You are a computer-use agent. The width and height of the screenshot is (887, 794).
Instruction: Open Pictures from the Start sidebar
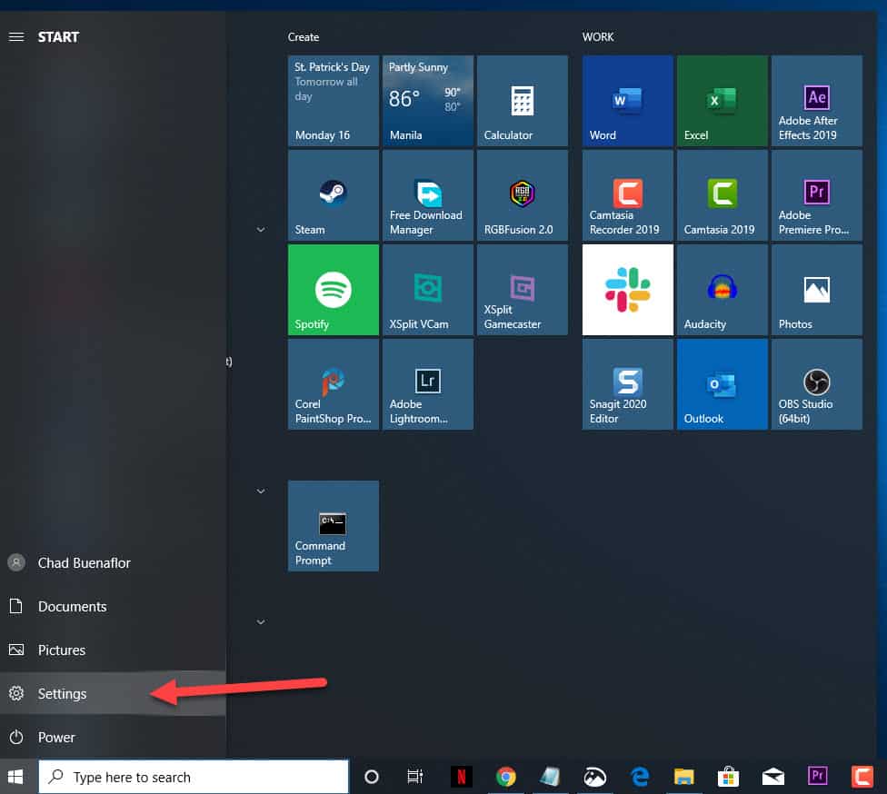(113, 650)
